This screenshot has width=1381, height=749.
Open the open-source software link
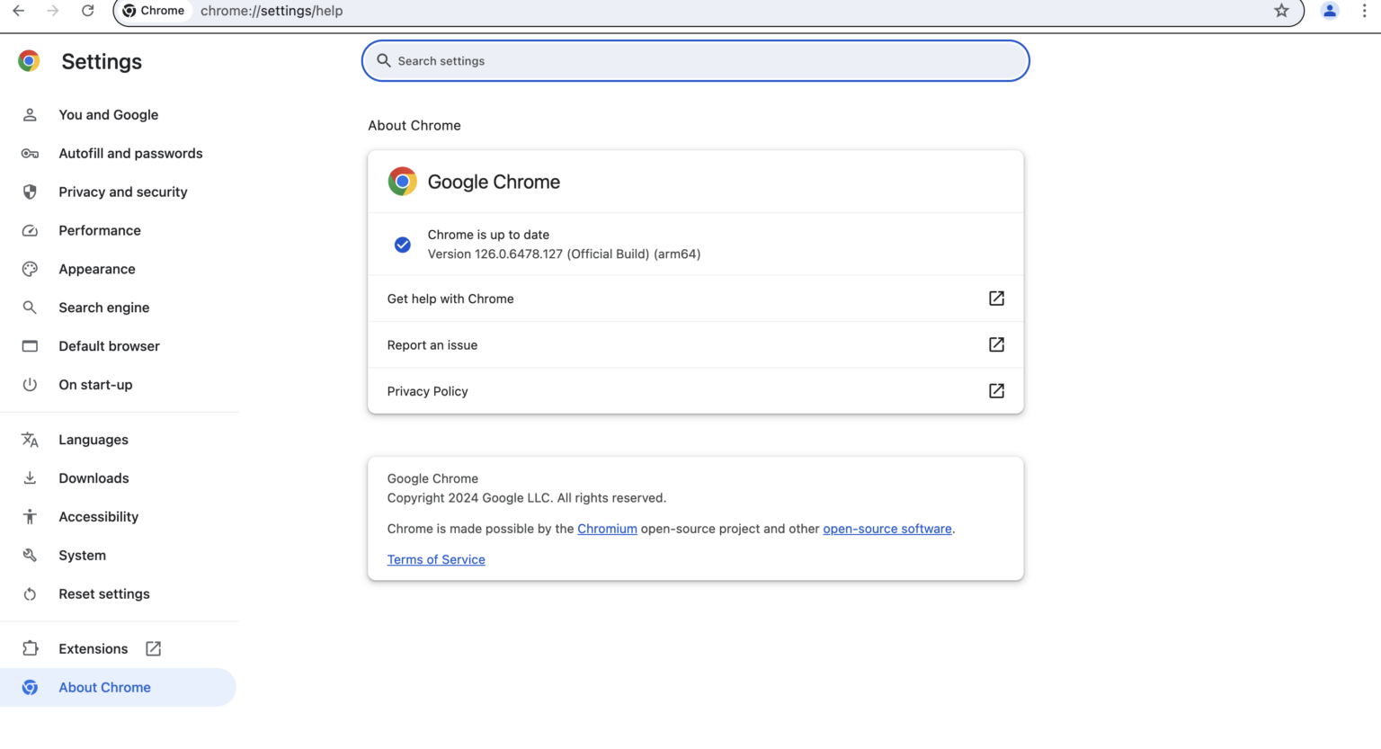887,529
